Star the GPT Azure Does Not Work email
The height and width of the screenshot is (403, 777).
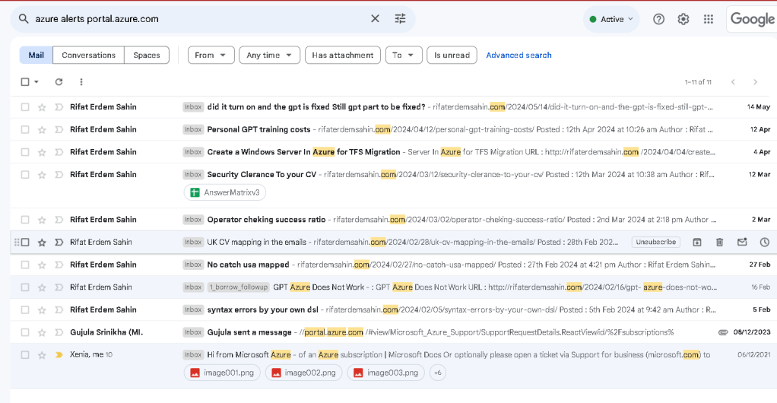(x=42, y=287)
